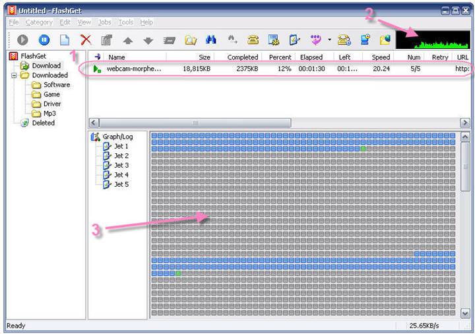Click the Find next icon beside binoculars

pos(232,40)
